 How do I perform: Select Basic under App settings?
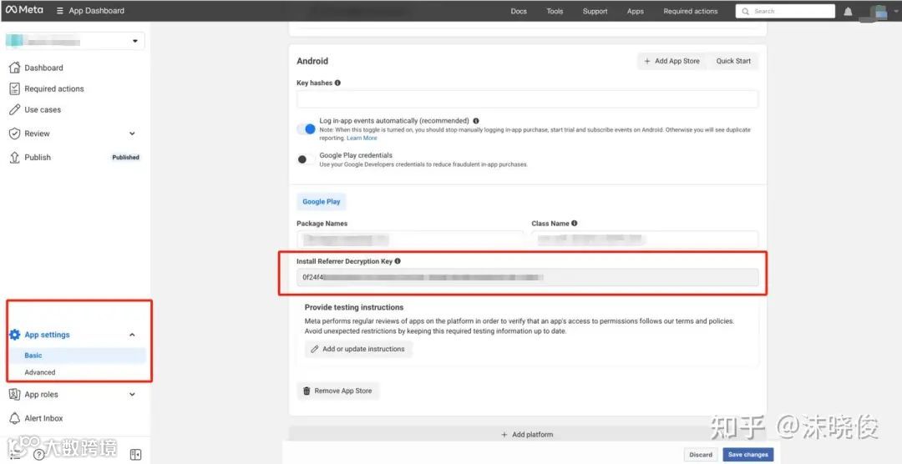pos(77,356)
